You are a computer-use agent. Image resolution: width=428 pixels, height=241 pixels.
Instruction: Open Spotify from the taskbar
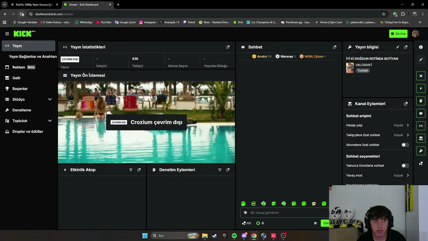click(234, 236)
